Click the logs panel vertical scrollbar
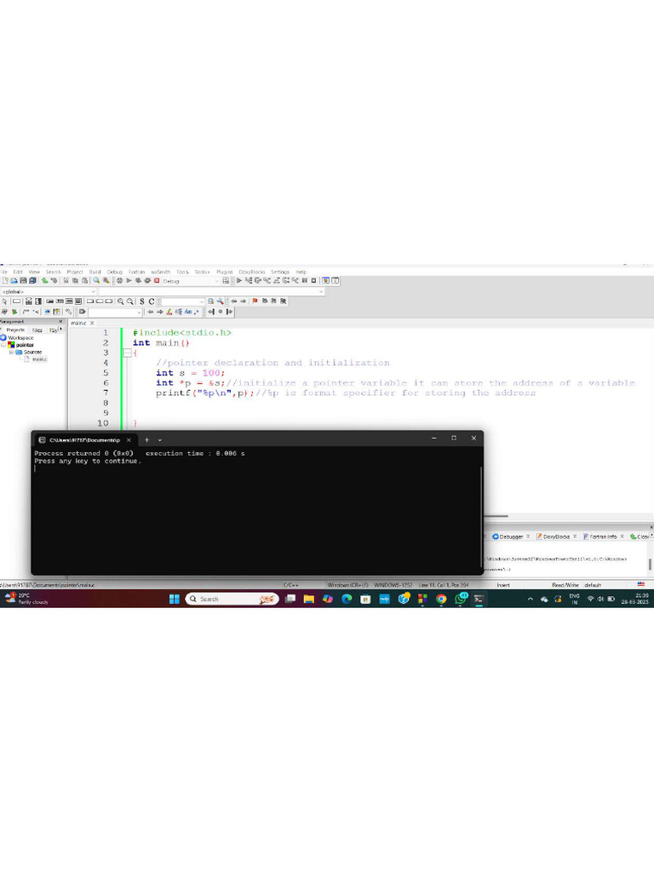654x872 pixels. (x=650, y=564)
